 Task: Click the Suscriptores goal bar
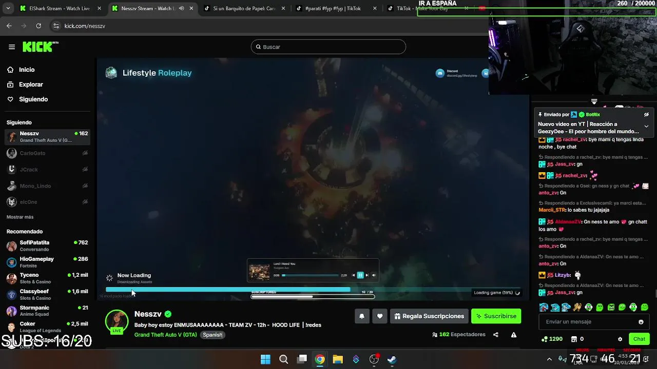coord(313,296)
